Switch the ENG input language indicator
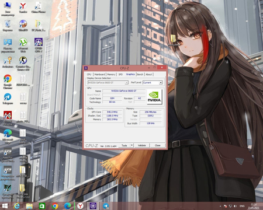263x210 pixels. [242, 206]
